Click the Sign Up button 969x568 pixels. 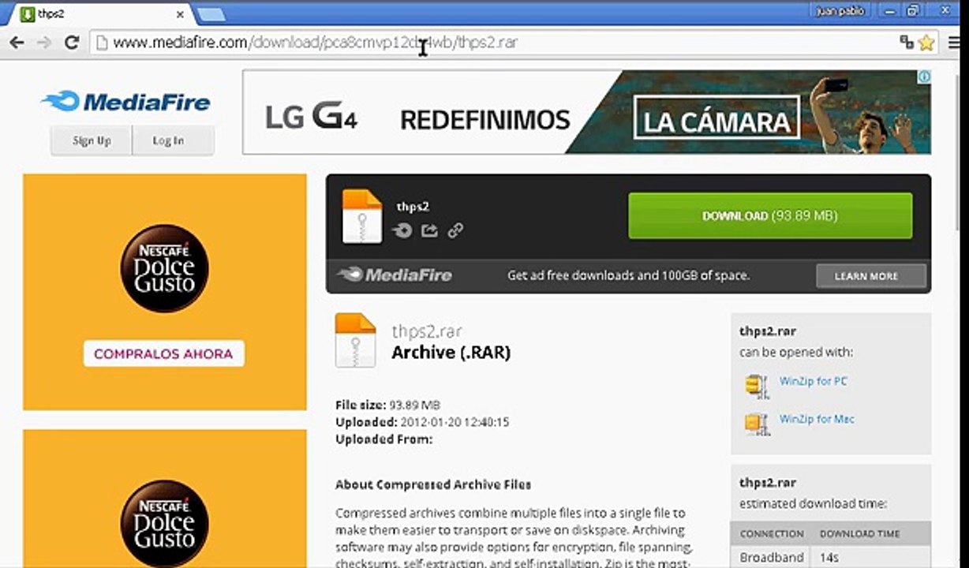[92, 140]
